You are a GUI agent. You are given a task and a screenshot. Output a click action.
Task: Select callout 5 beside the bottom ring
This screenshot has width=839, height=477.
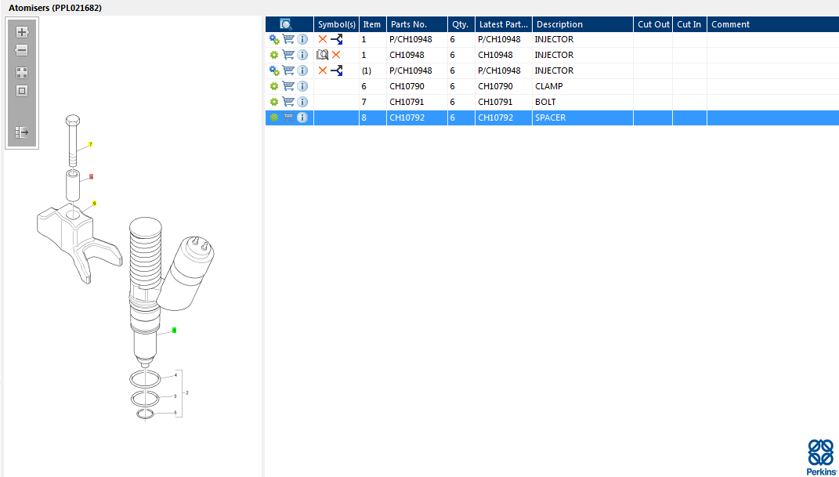(x=175, y=412)
